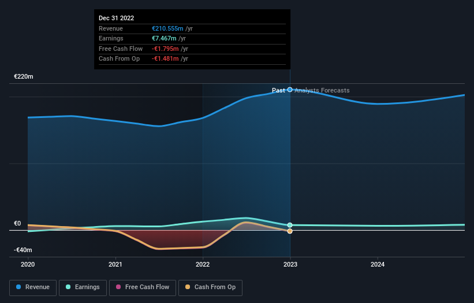
Task: Click the Cash From Op label in tooltip
Action: pos(119,59)
